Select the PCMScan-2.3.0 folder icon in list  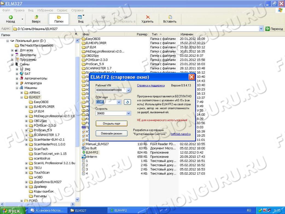(x=84, y=60)
